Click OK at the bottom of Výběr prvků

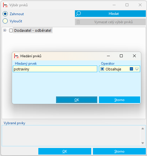pos(65,151)
